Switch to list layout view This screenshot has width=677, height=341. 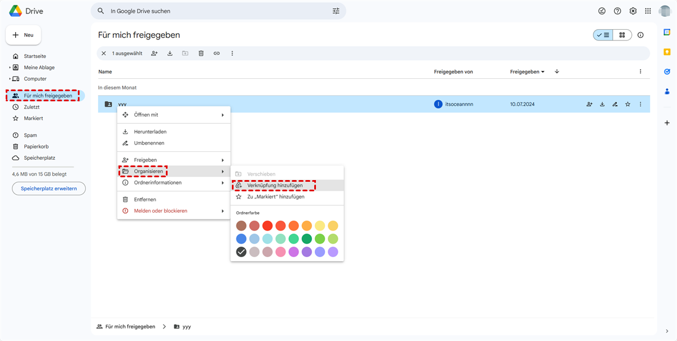pos(603,35)
